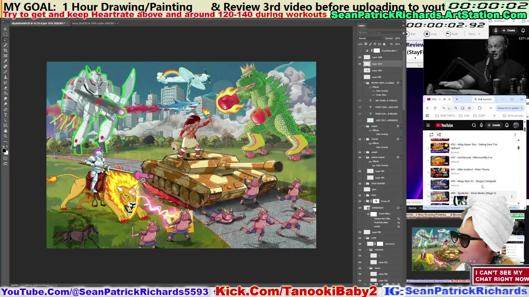Click YouTube playlist shuffle icon
Viewport: 529px width, 297px height.
coord(438,134)
